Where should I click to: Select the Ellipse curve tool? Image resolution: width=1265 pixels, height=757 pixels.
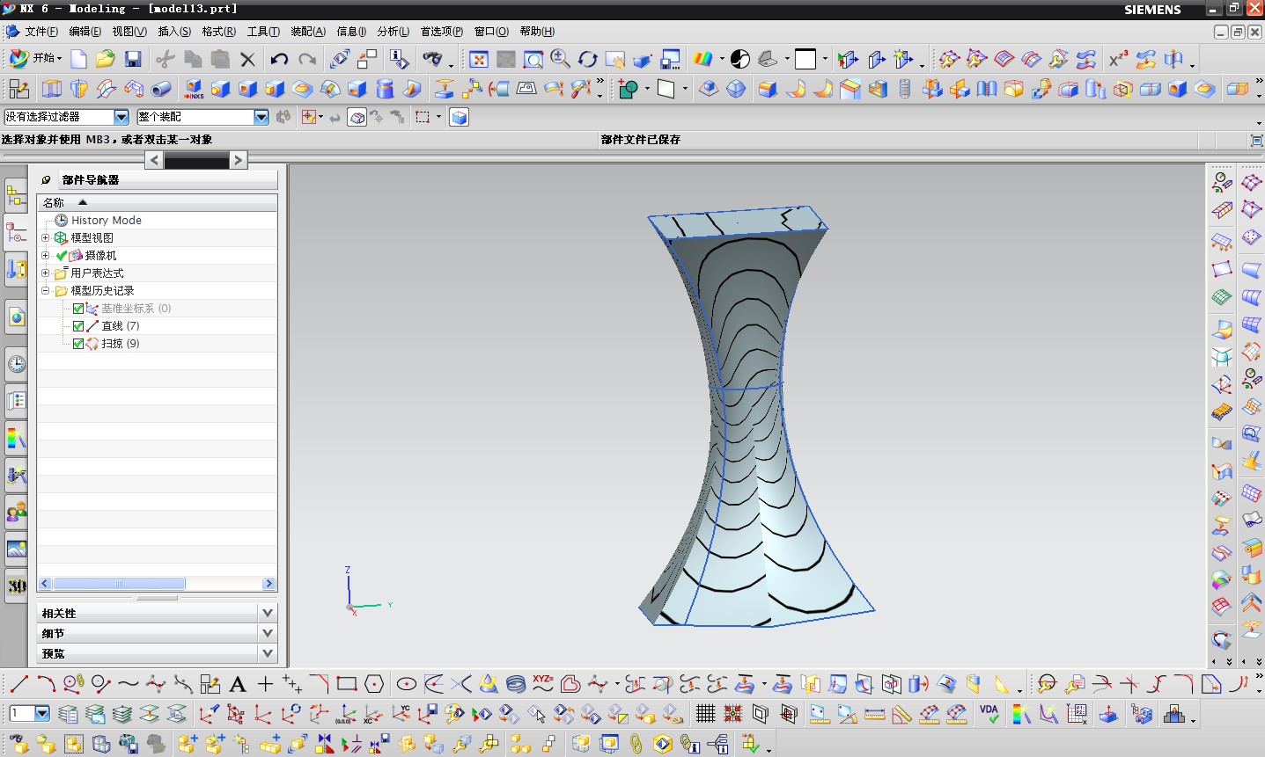407,683
